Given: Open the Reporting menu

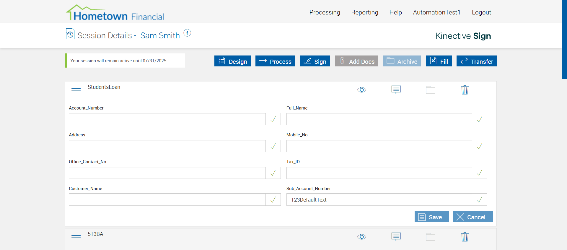Looking at the screenshot, I should click(364, 12).
